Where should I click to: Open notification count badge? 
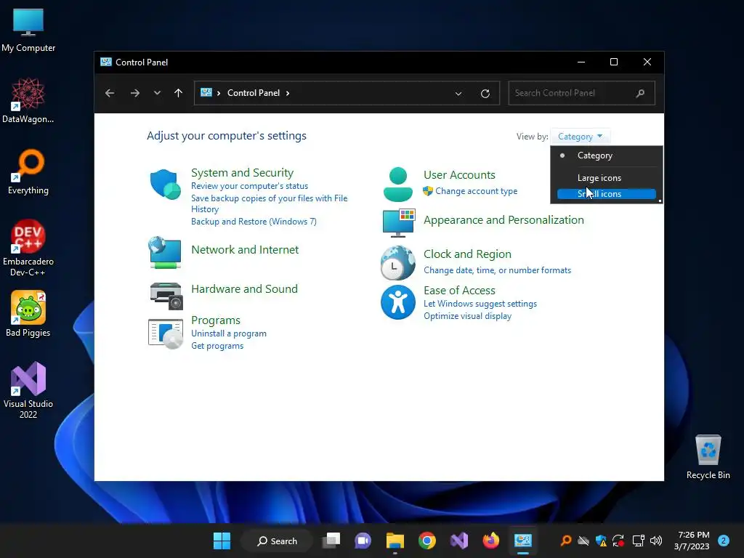(723, 541)
